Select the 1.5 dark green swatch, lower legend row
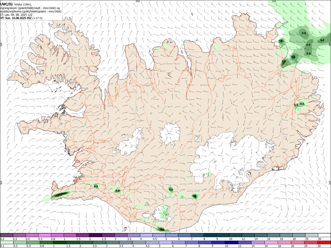This screenshot has width=331, height=248. 73,242
